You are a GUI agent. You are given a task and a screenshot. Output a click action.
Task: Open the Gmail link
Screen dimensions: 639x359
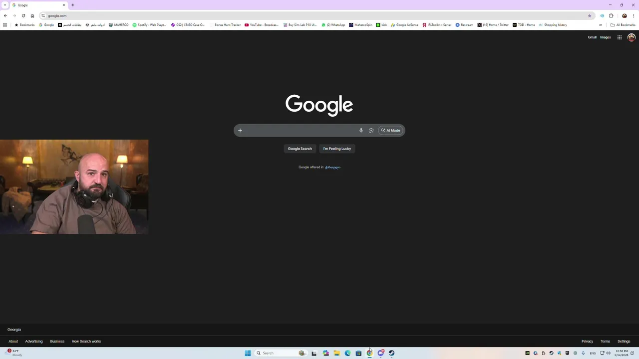[592, 37]
